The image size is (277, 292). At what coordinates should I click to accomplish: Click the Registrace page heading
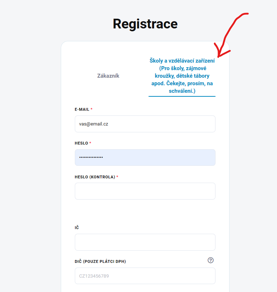click(145, 24)
